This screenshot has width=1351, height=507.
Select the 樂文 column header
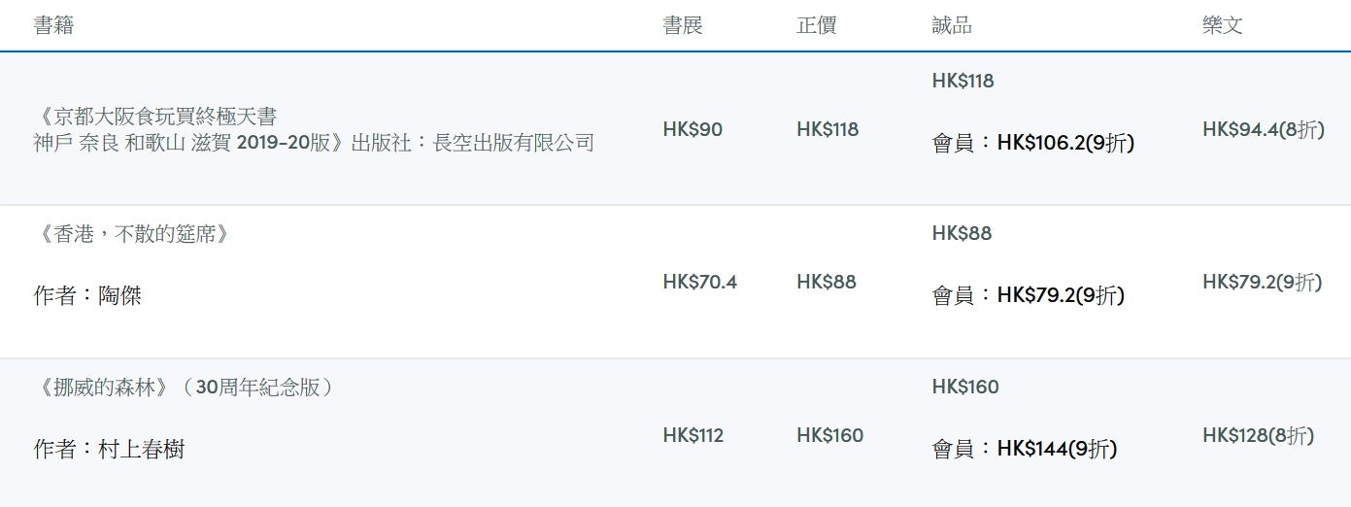coord(1223,25)
